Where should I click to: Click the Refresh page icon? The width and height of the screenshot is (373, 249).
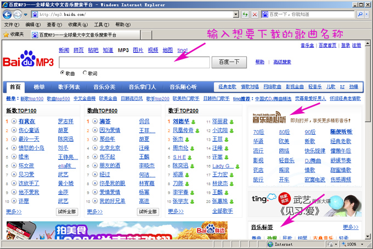[245, 14]
